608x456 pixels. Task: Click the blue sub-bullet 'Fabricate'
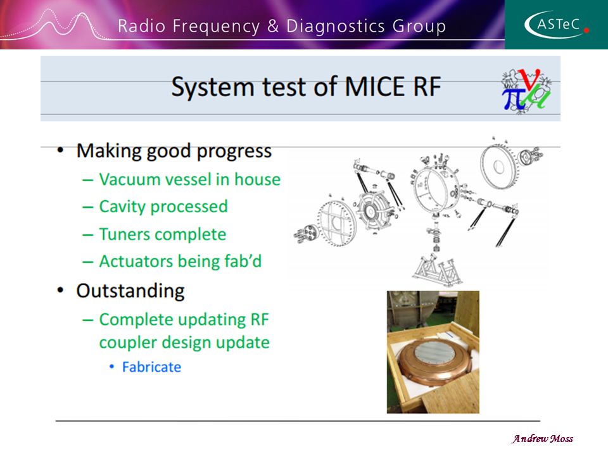pos(151,367)
